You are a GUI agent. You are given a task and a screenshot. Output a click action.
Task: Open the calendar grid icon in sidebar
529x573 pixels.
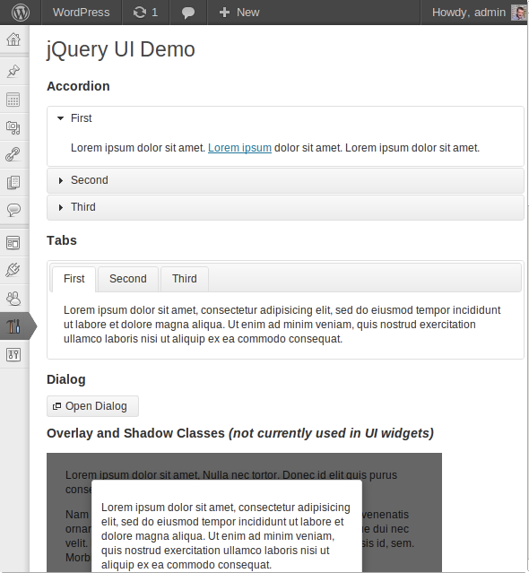(x=13, y=100)
